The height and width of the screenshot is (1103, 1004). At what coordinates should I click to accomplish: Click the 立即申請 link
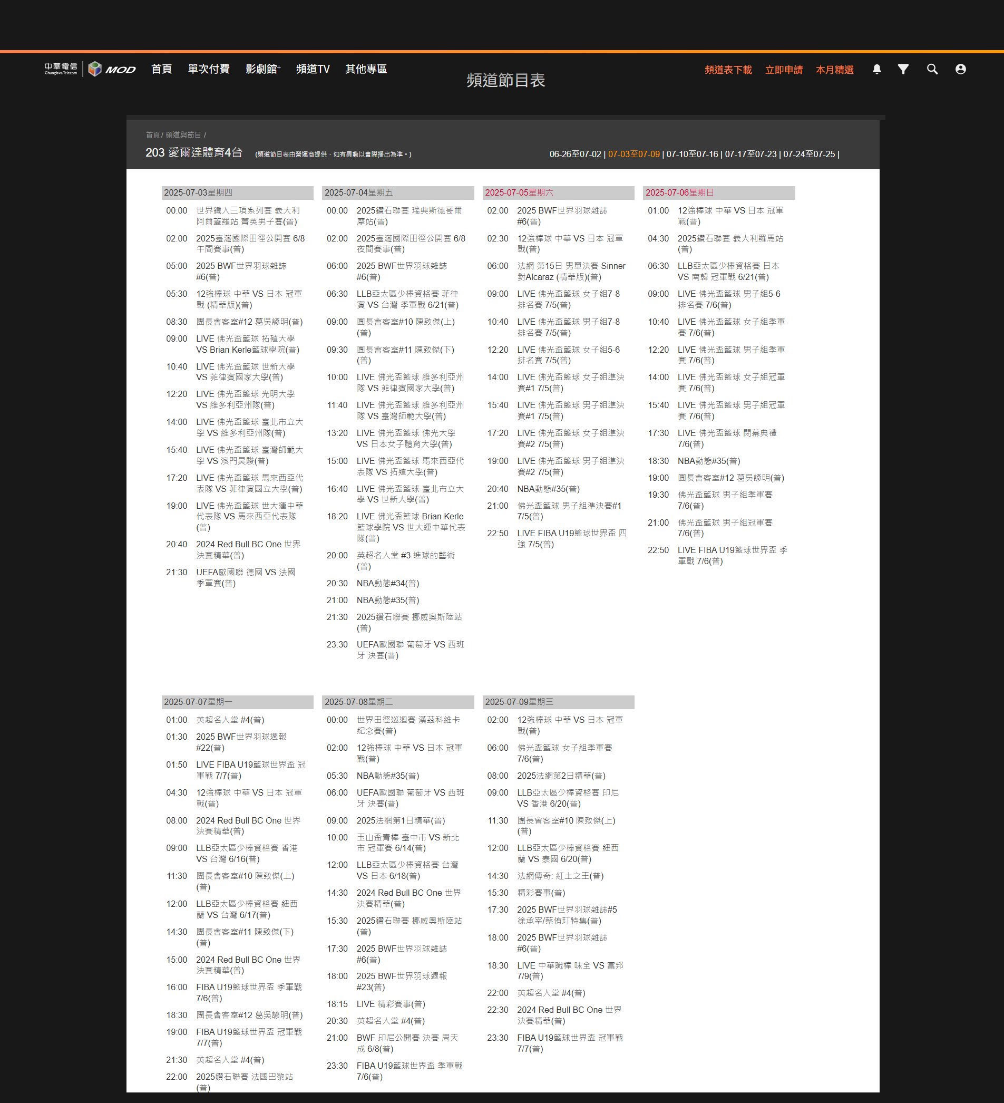(x=784, y=70)
